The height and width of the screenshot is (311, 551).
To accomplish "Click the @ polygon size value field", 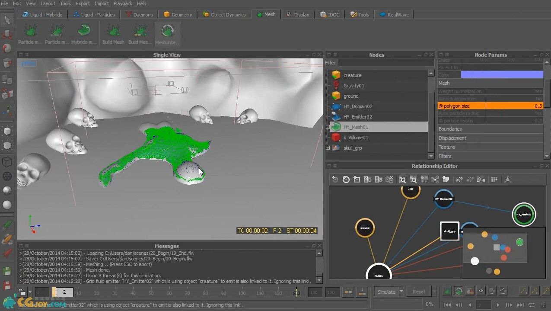I will [514, 106].
